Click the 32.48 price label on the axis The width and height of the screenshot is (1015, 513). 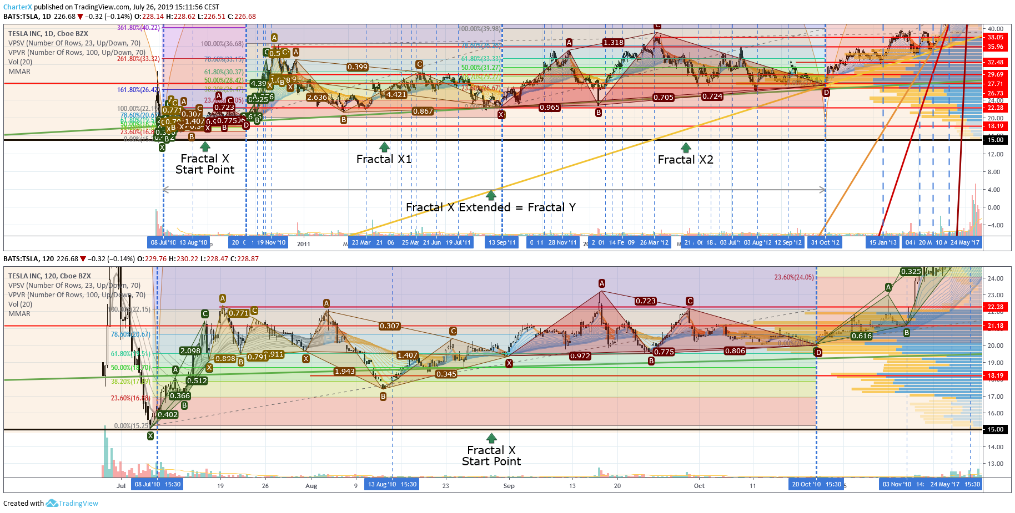(x=996, y=63)
